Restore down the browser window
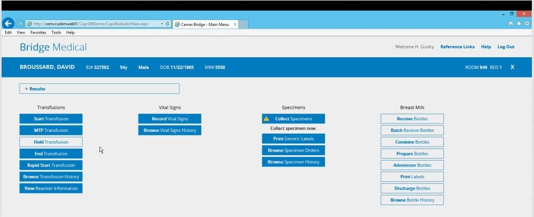The image size is (534, 217). (x=512, y=14)
